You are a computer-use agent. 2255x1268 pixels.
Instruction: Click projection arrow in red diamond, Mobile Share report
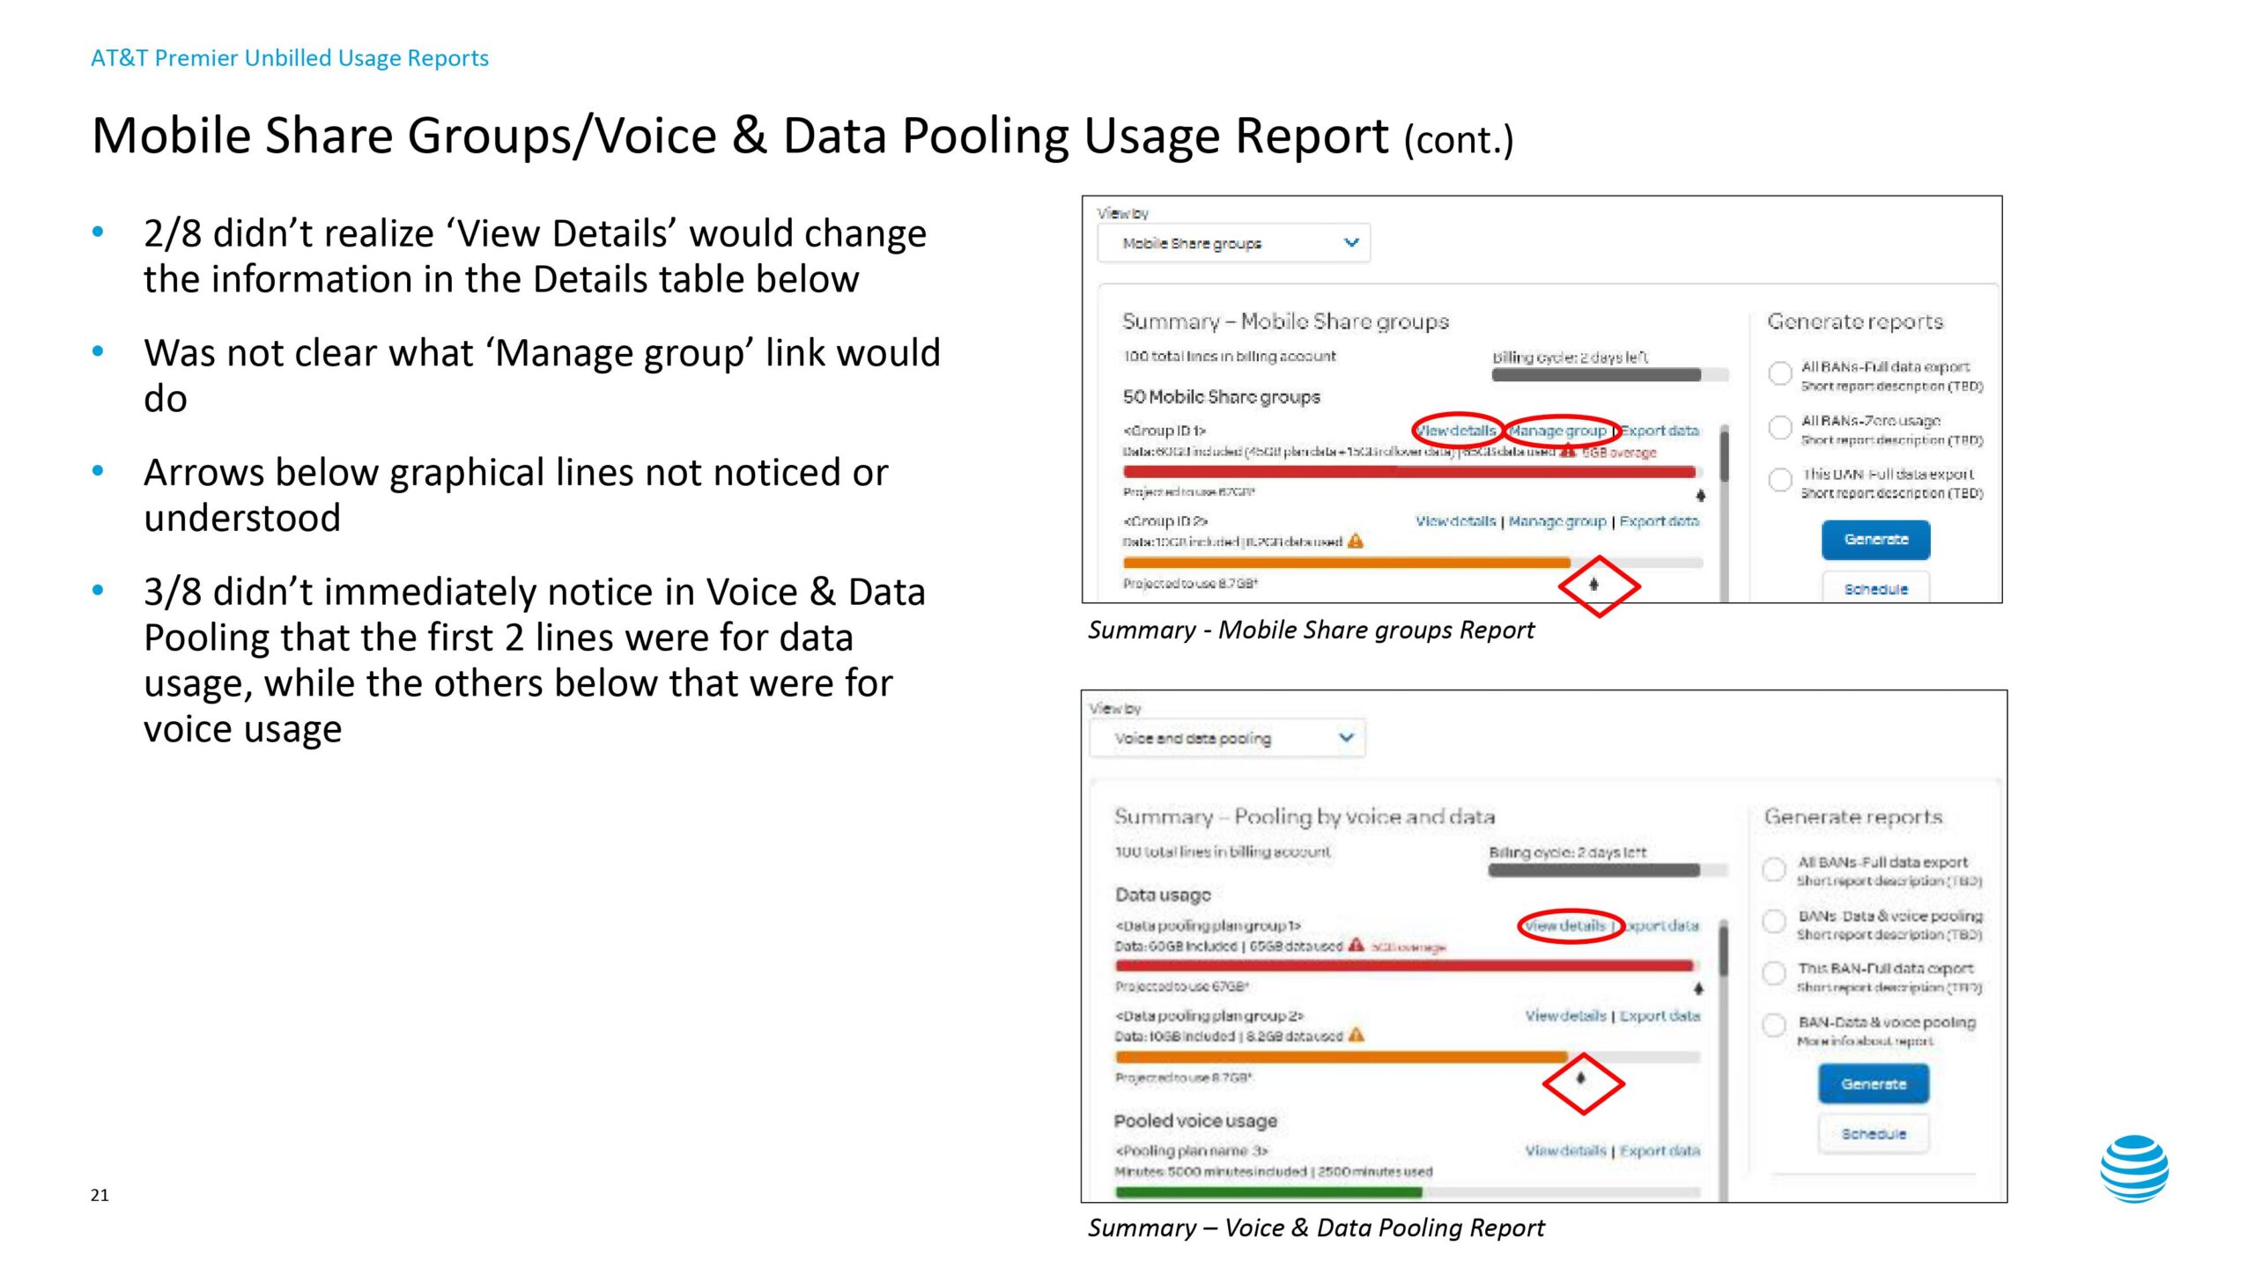click(x=1593, y=584)
